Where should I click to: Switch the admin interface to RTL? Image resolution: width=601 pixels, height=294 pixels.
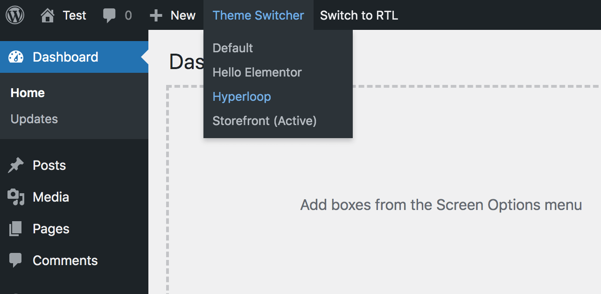(x=359, y=14)
